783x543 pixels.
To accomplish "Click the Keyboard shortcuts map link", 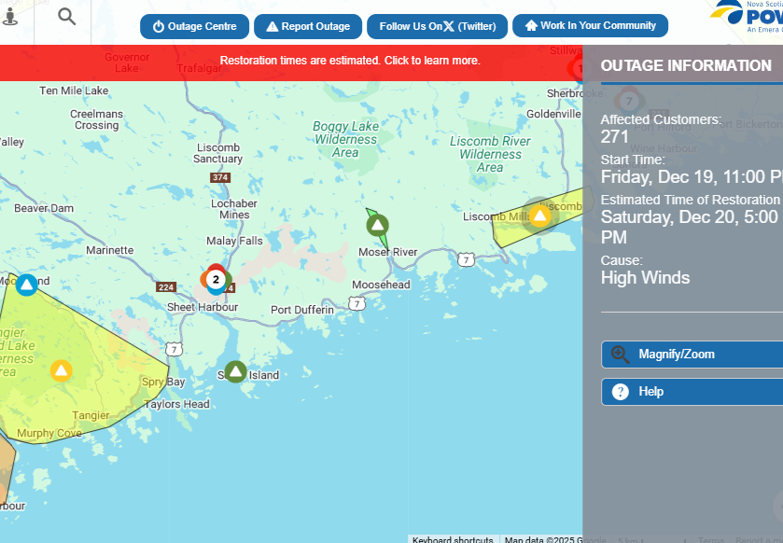I will pyautogui.click(x=453, y=539).
